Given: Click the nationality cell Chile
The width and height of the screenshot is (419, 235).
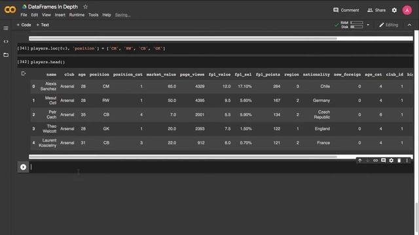Looking at the screenshot, I should tap(325, 86).
